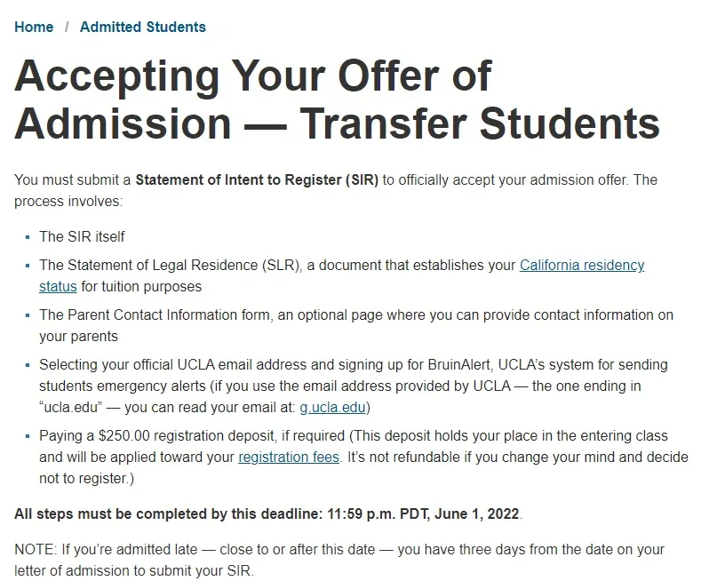Click the Home breadcrumb link

click(34, 27)
